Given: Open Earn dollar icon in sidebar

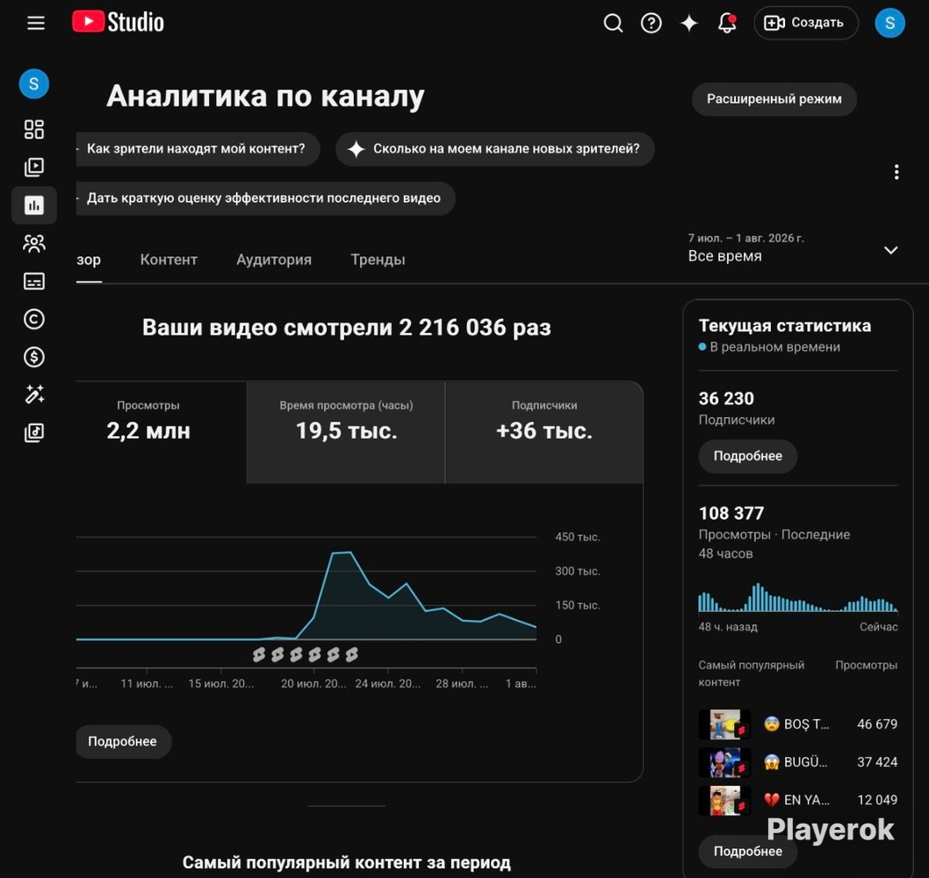Looking at the screenshot, I should click(33, 356).
